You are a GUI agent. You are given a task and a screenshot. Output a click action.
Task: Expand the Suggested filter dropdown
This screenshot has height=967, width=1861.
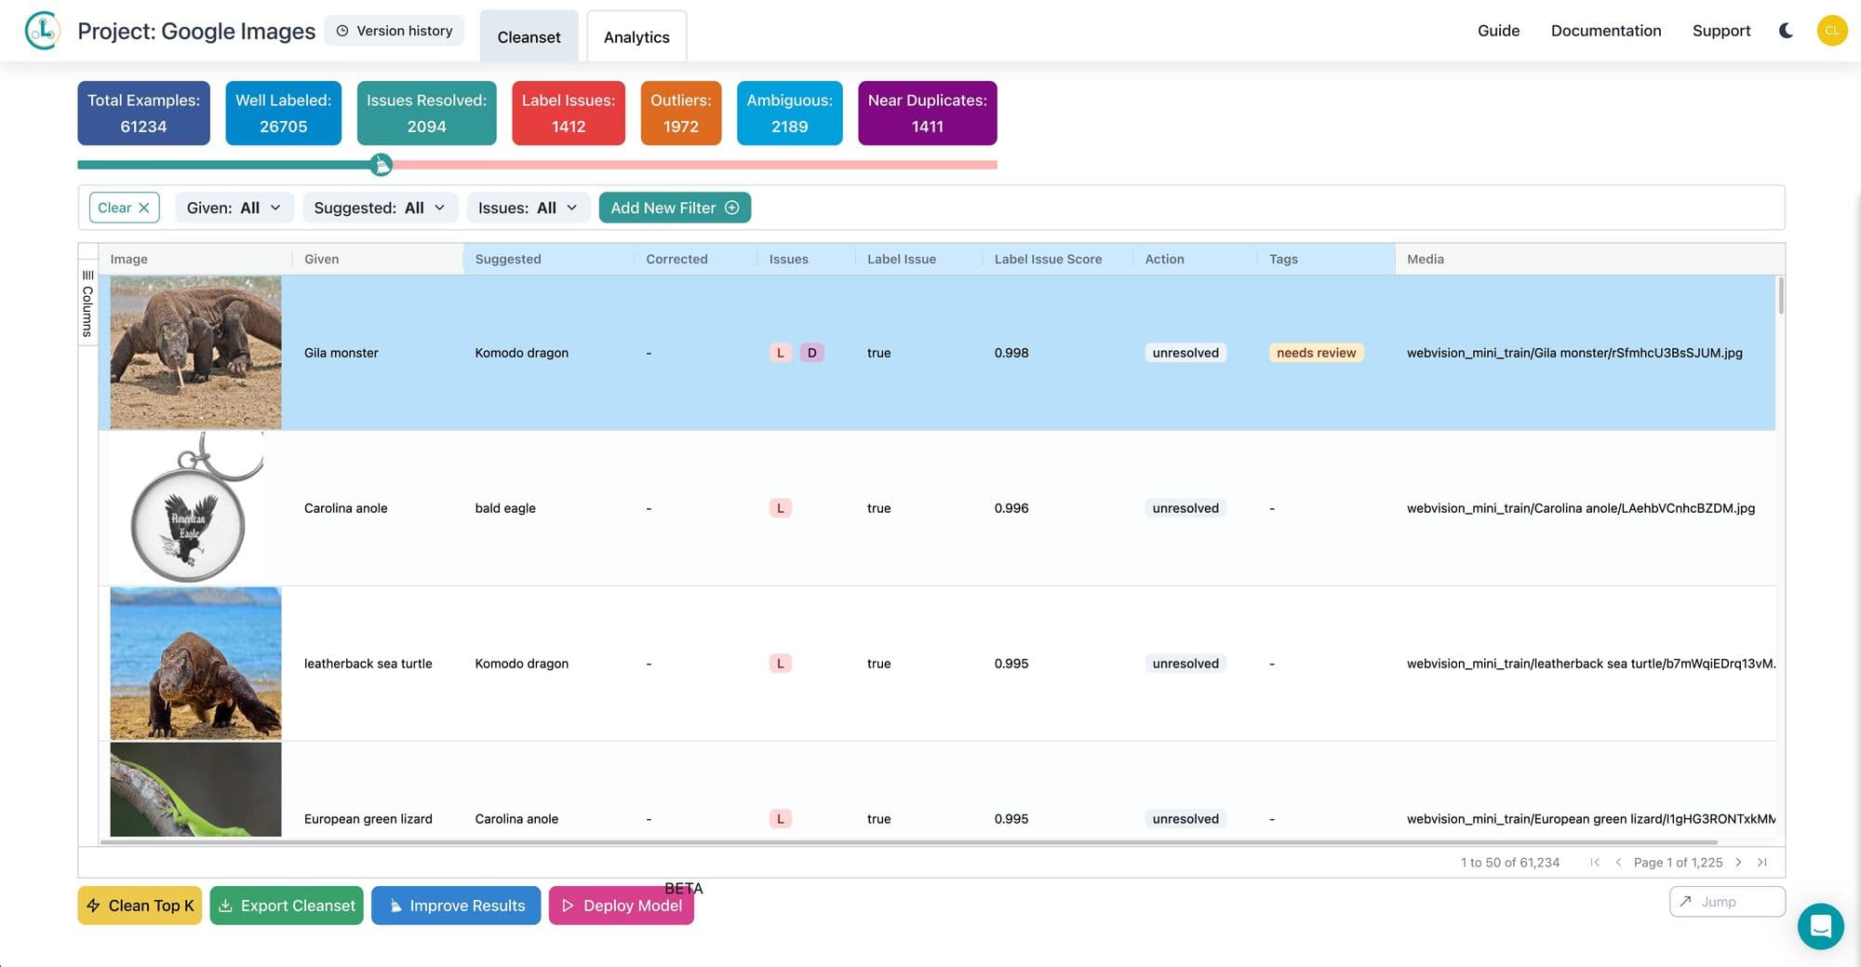[x=380, y=208]
